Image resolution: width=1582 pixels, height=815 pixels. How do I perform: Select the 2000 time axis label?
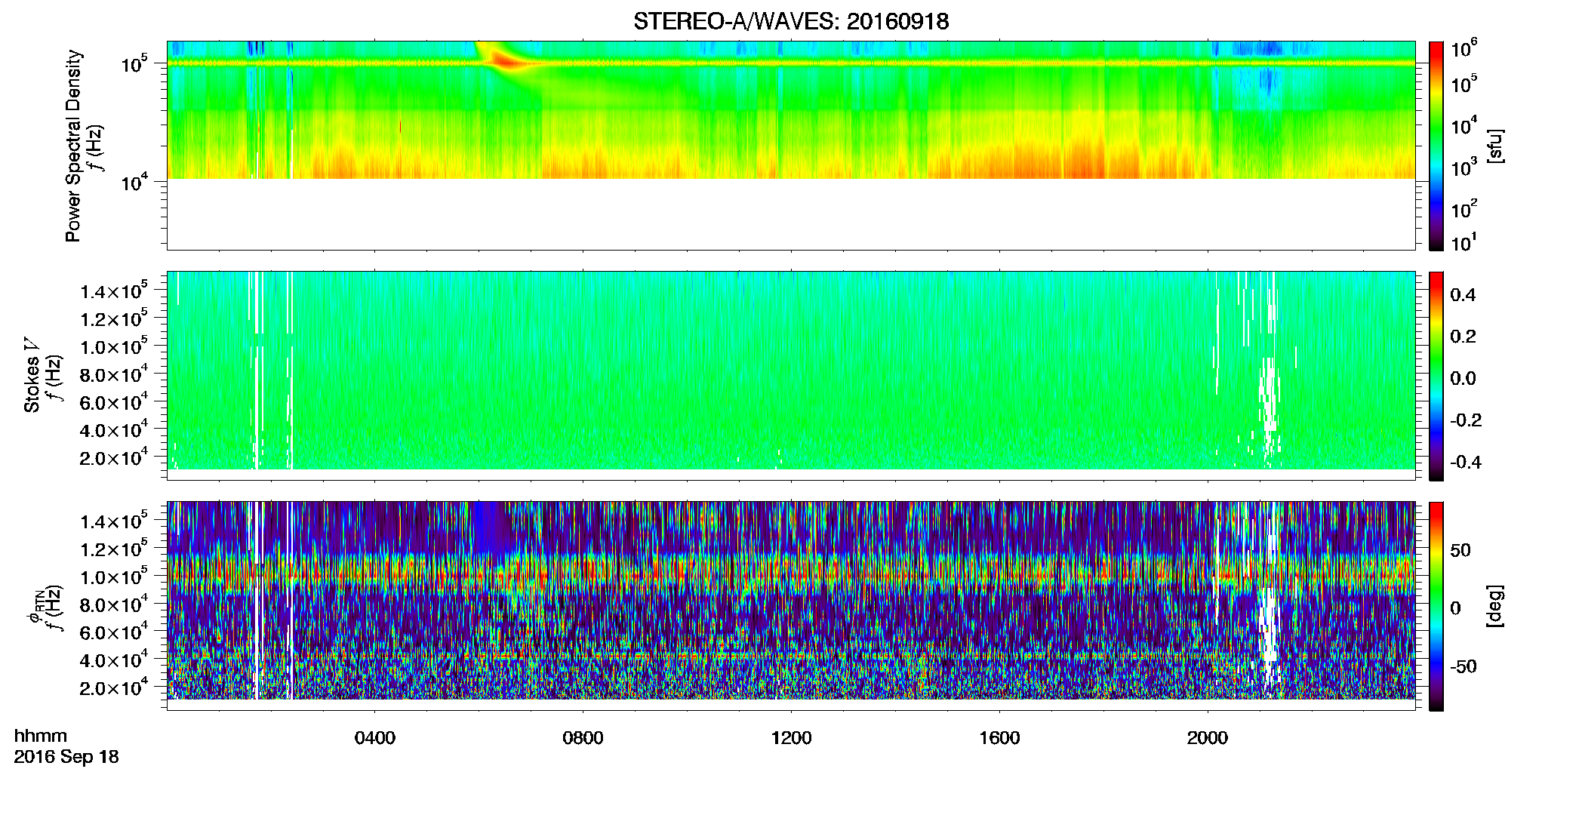pyautogui.click(x=1208, y=738)
